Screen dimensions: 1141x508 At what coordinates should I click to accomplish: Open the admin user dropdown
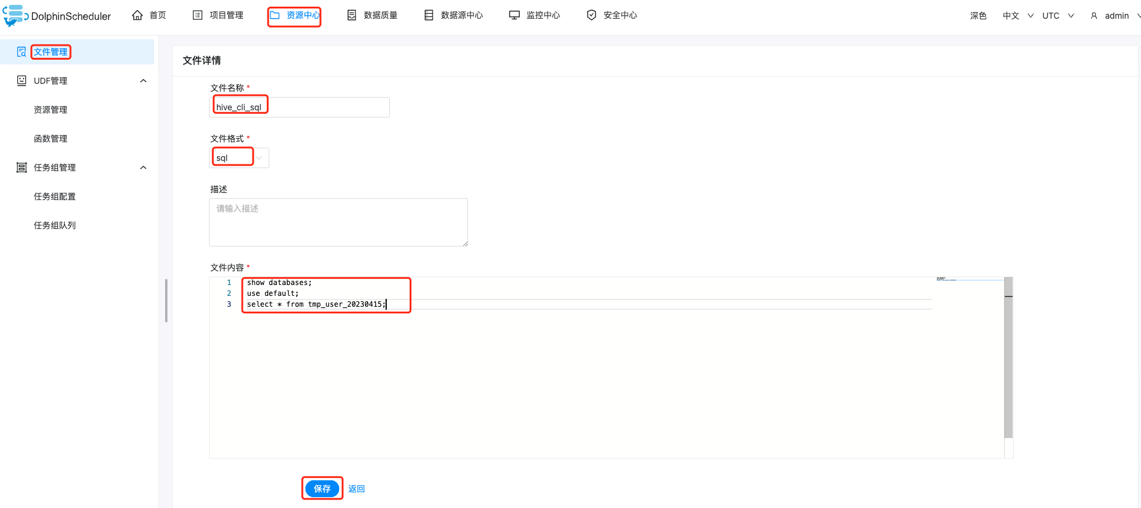click(x=1115, y=16)
